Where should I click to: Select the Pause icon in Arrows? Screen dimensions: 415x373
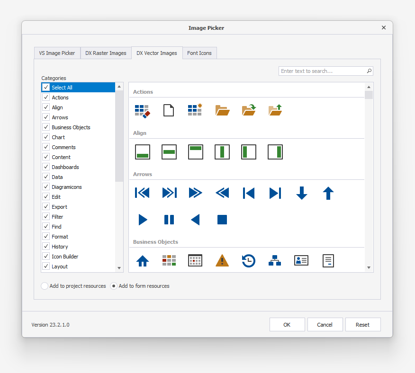pyautogui.click(x=169, y=219)
